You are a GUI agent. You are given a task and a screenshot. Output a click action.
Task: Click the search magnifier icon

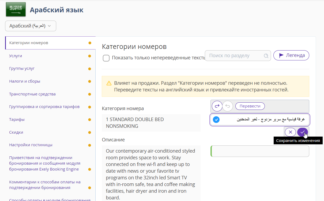point(266,56)
